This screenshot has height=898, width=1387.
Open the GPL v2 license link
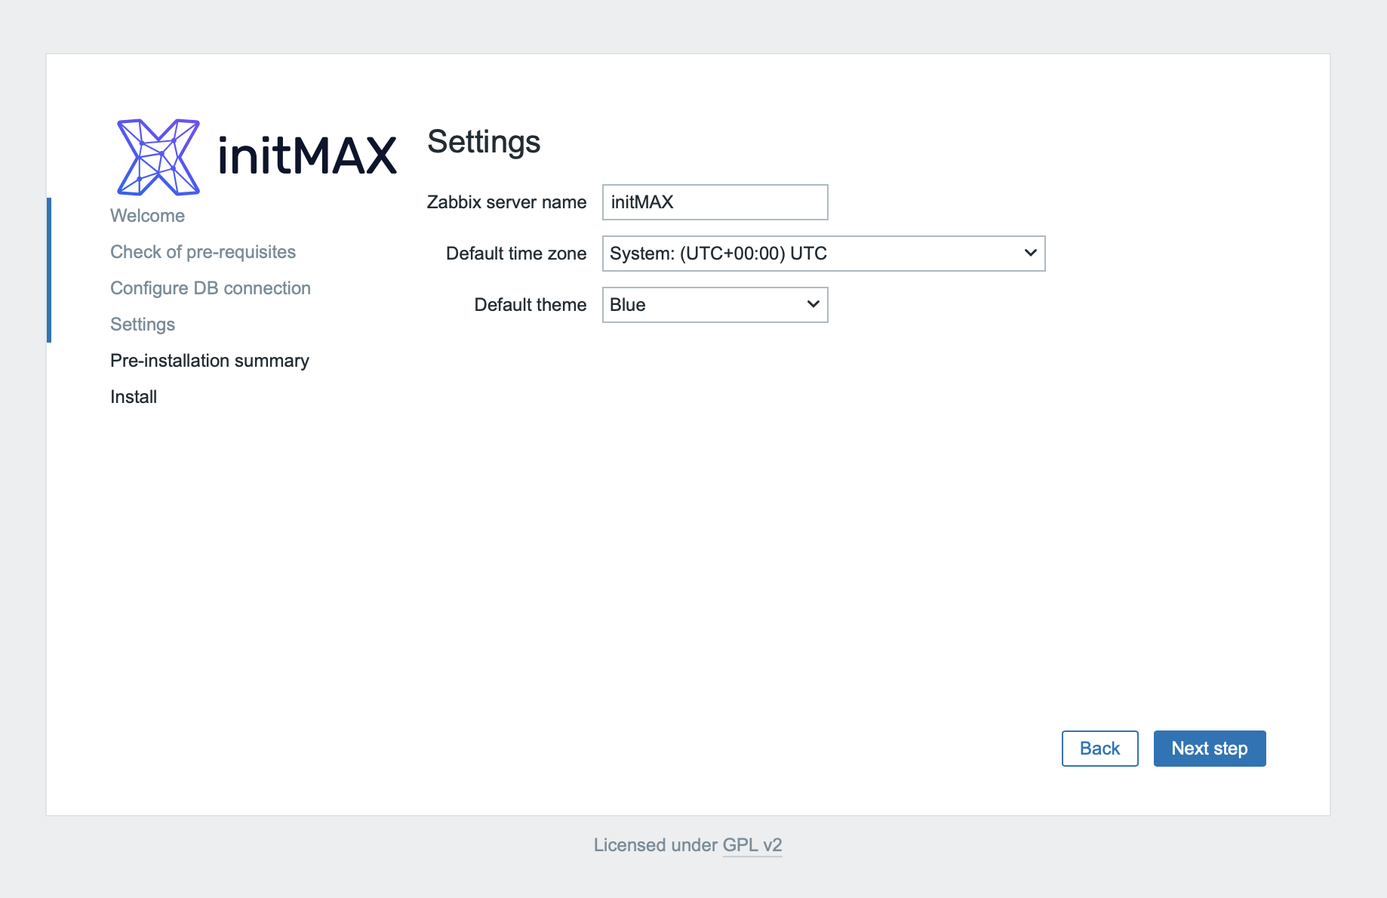click(752, 844)
